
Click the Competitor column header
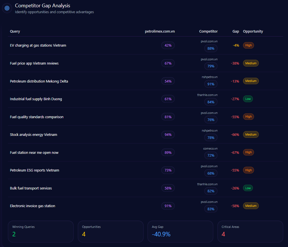point(208,31)
